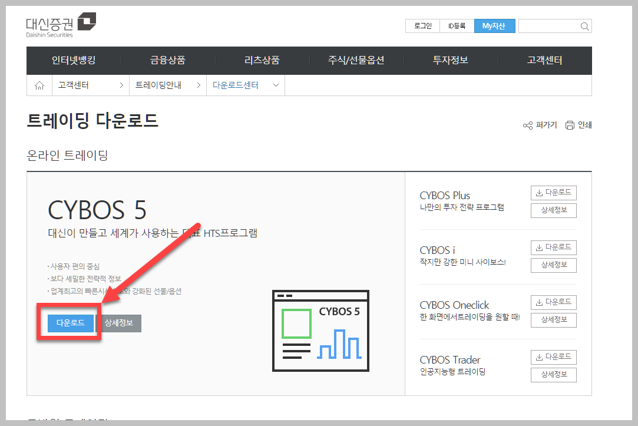This screenshot has width=638, height=426.
Task: View CYBOS Oneclick 상세정보
Action: pos(553,320)
